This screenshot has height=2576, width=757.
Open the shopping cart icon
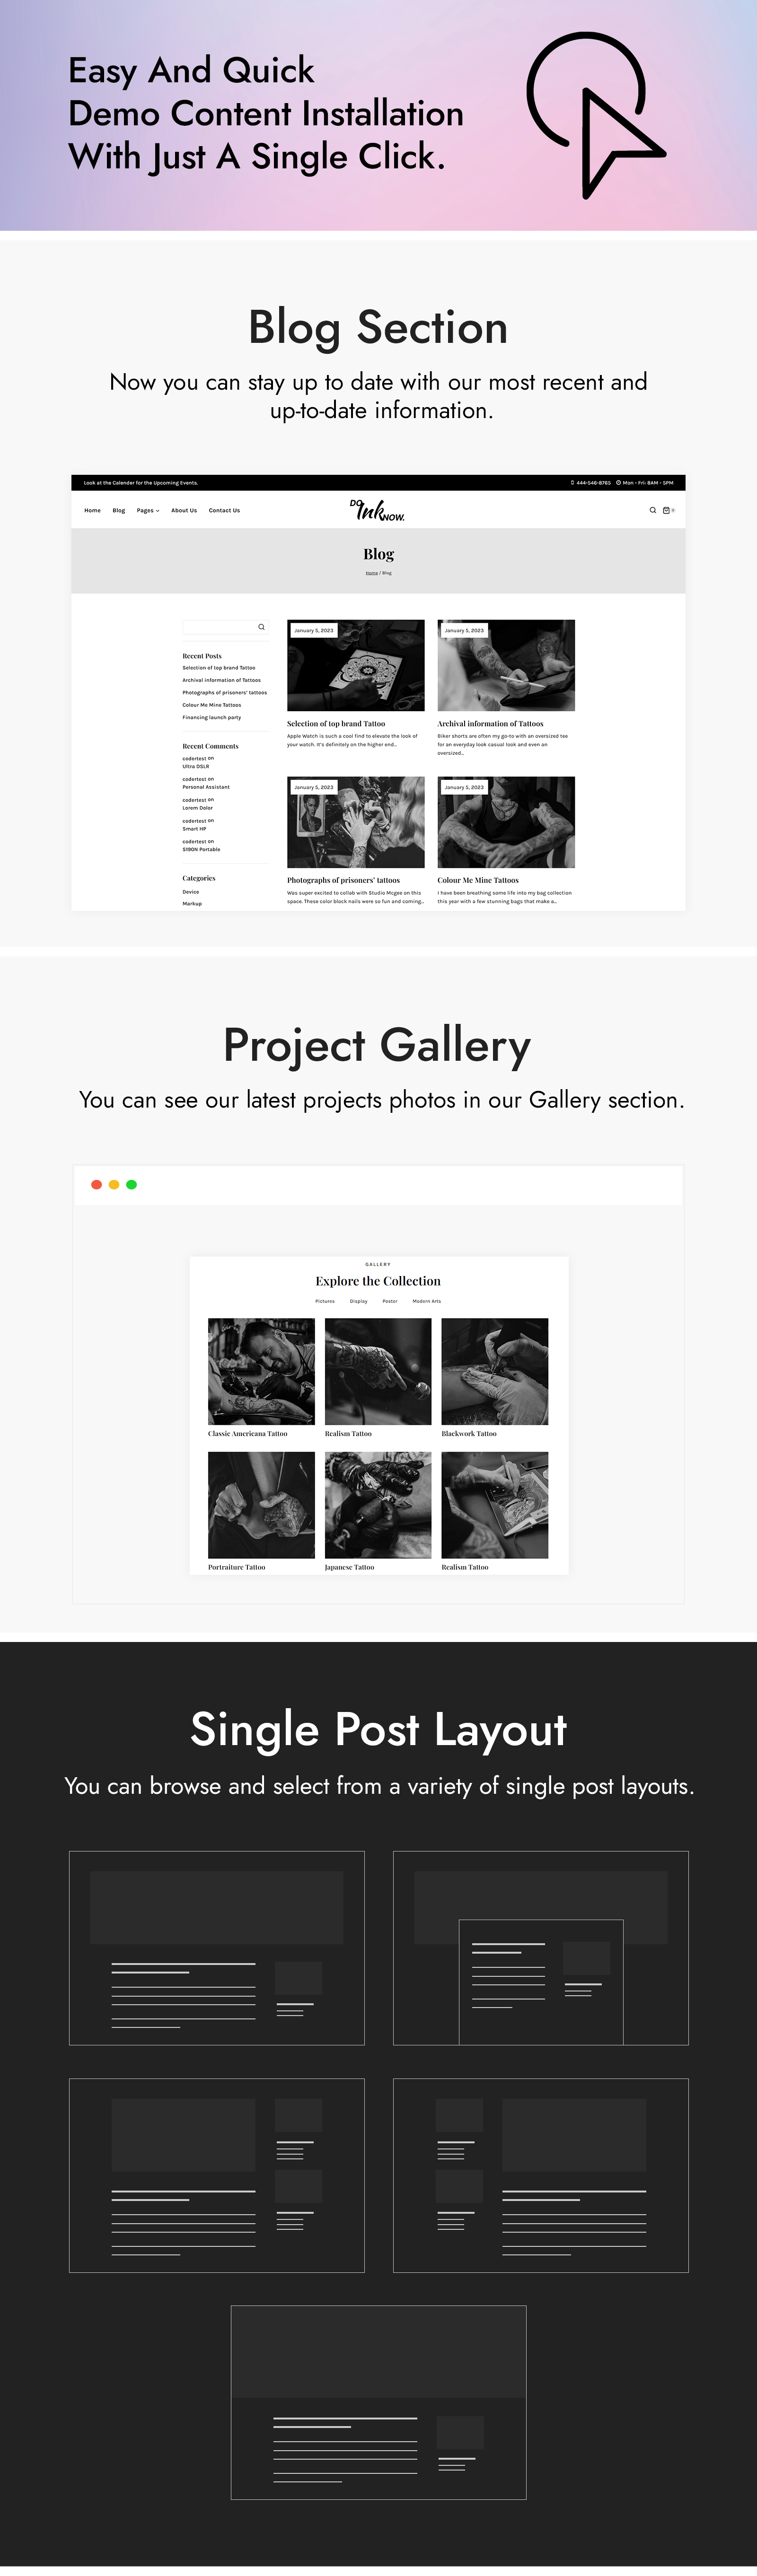point(667,510)
